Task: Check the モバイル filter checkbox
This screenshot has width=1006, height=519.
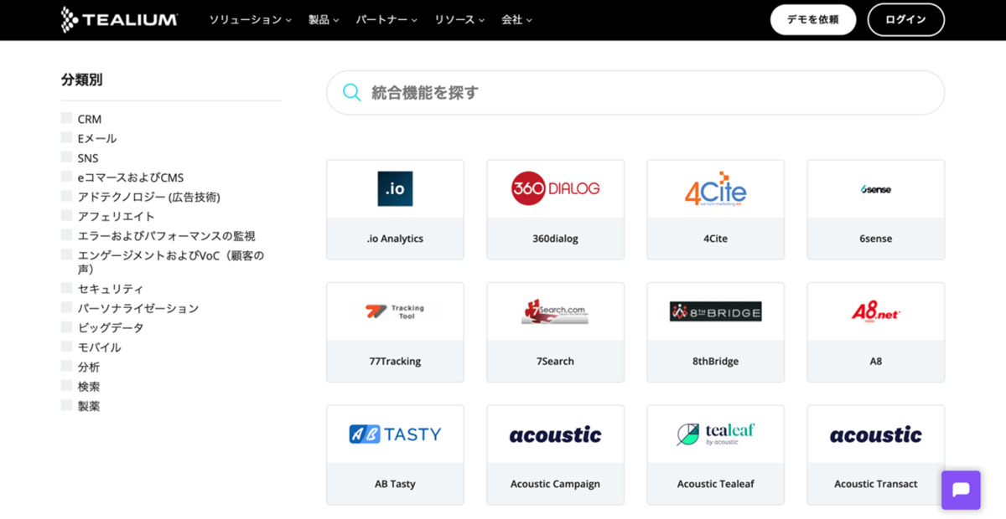Action: [x=66, y=347]
